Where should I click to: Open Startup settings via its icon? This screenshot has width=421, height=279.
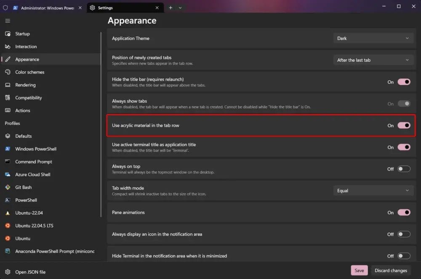(8, 34)
